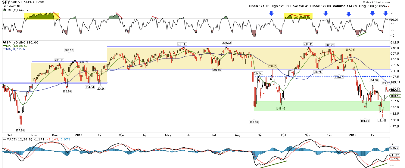Click the 210.82 July high label

click(227, 43)
